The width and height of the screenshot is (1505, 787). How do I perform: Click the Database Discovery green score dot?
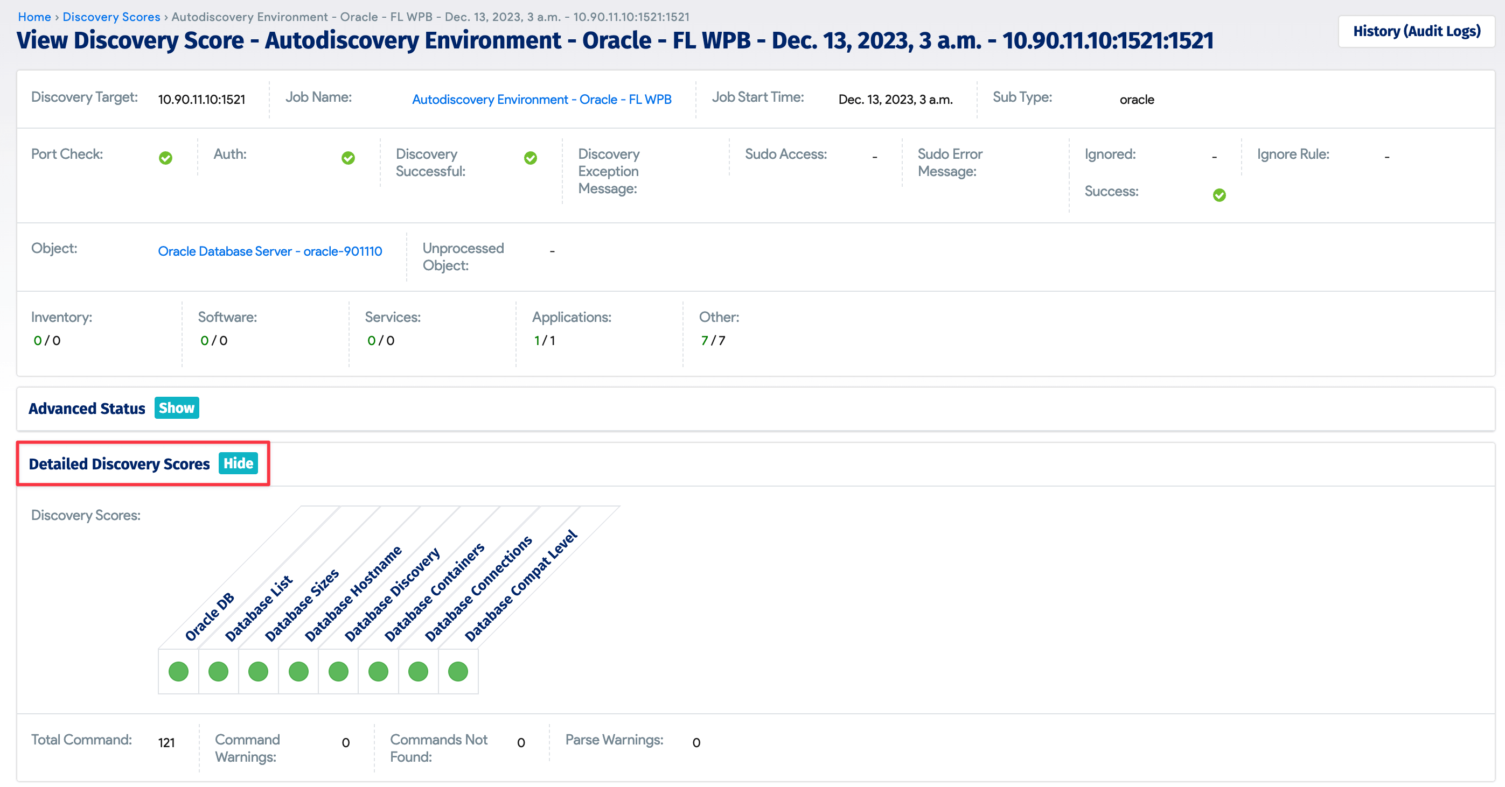[x=338, y=671]
